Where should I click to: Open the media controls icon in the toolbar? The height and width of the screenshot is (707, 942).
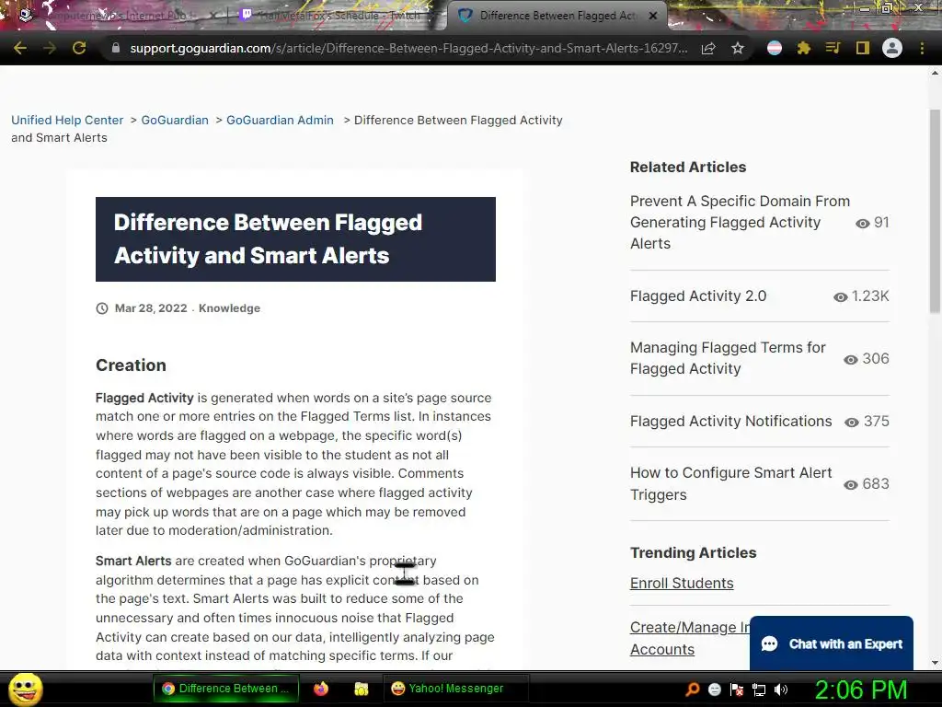(x=833, y=48)
